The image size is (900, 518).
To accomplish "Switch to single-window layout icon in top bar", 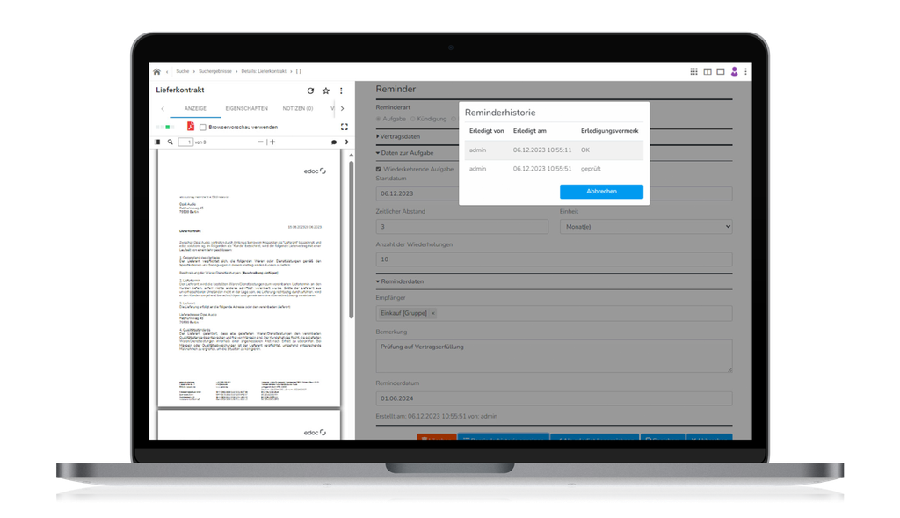I will tap(721, 71).
